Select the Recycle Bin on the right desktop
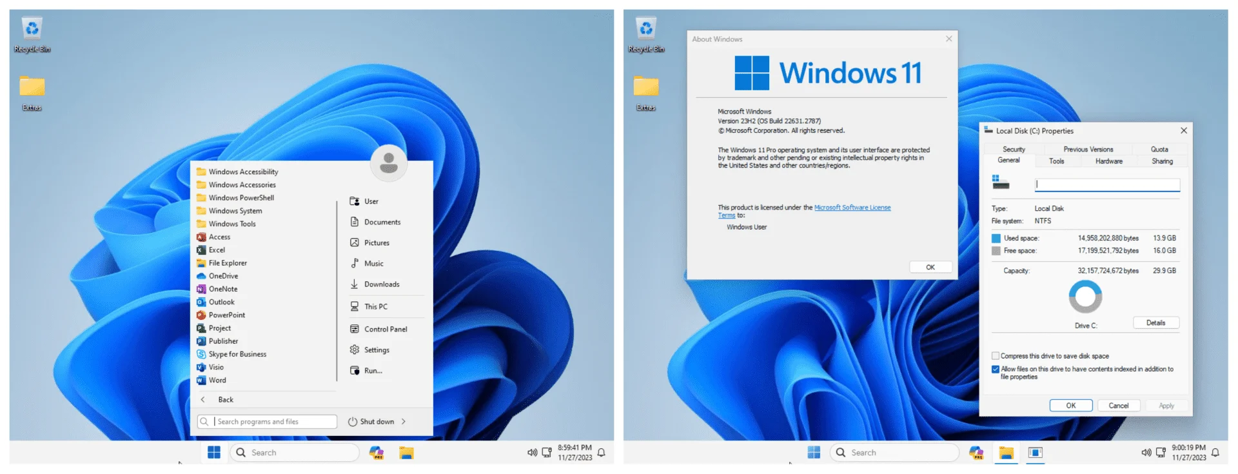The image size is (1238, 474). tap(646, 35)
